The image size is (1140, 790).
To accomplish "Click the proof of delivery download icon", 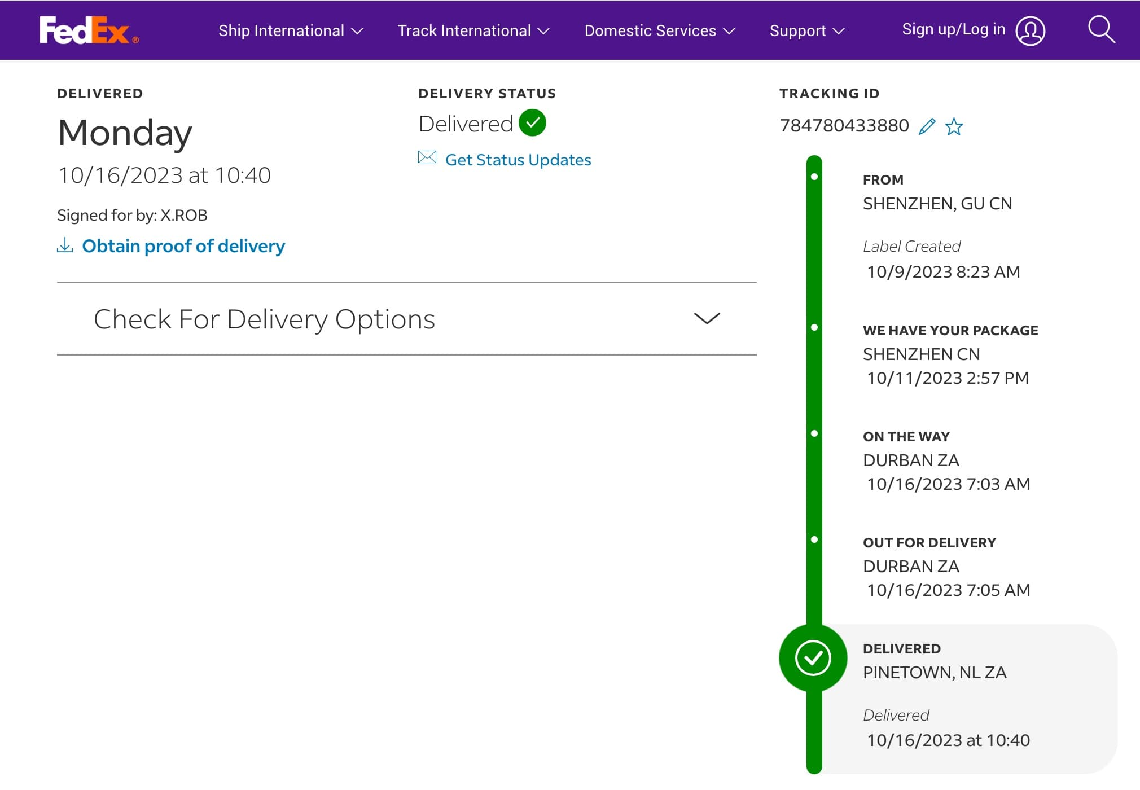I will (x=65, y=245).
